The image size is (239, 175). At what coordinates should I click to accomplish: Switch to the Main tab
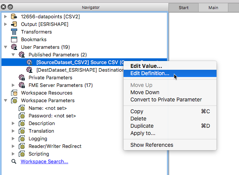pos(213,8)
